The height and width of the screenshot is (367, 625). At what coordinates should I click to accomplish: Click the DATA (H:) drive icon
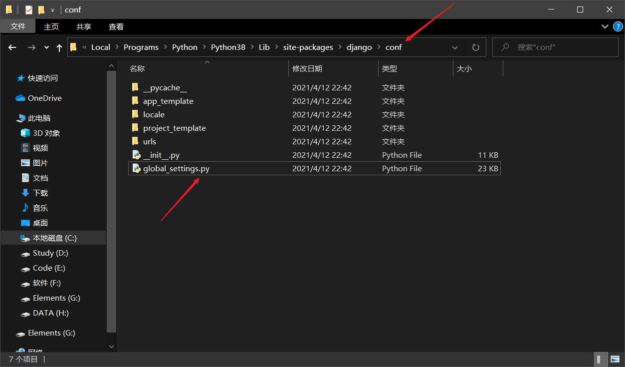coord(25,314)
